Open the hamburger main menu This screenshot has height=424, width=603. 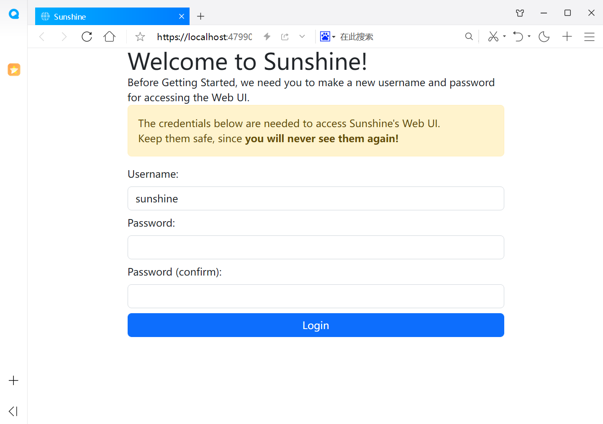click(x=589, y=37)
